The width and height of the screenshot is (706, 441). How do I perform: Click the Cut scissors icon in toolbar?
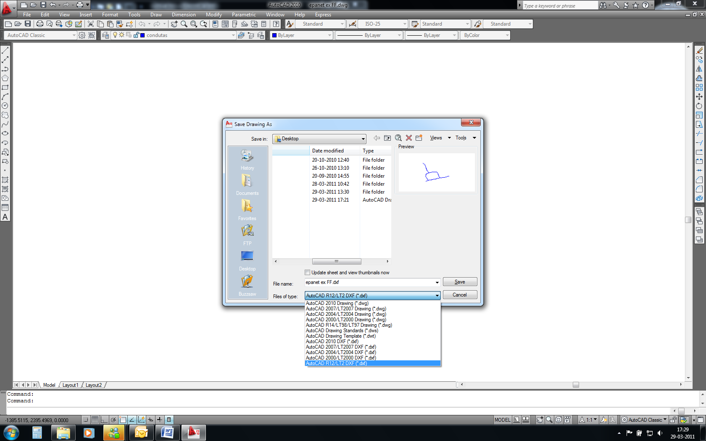90,24
